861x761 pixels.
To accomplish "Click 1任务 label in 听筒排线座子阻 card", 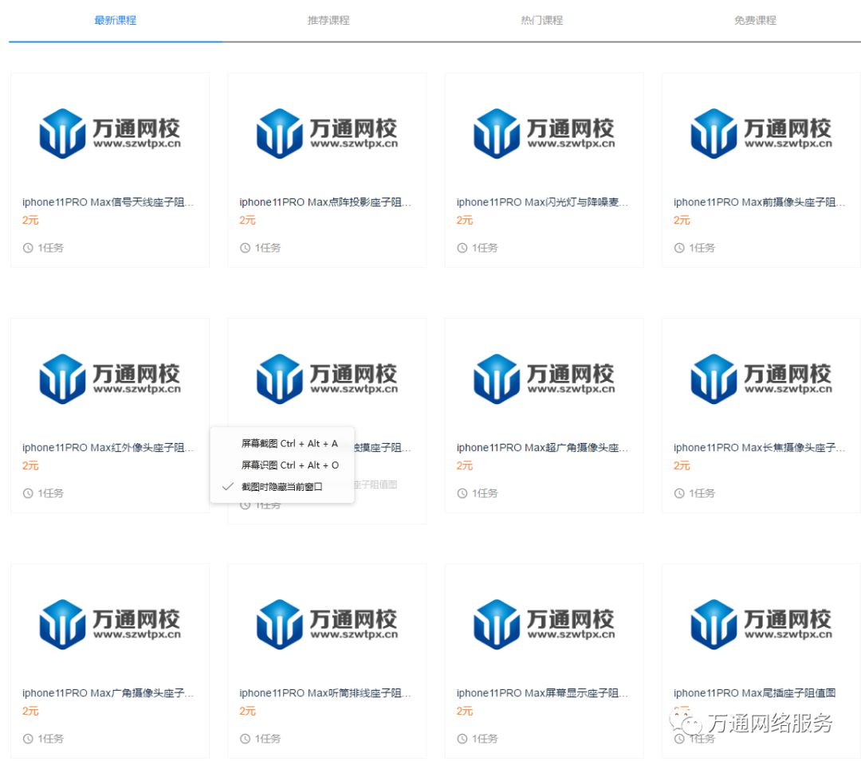I will point(267,739).
